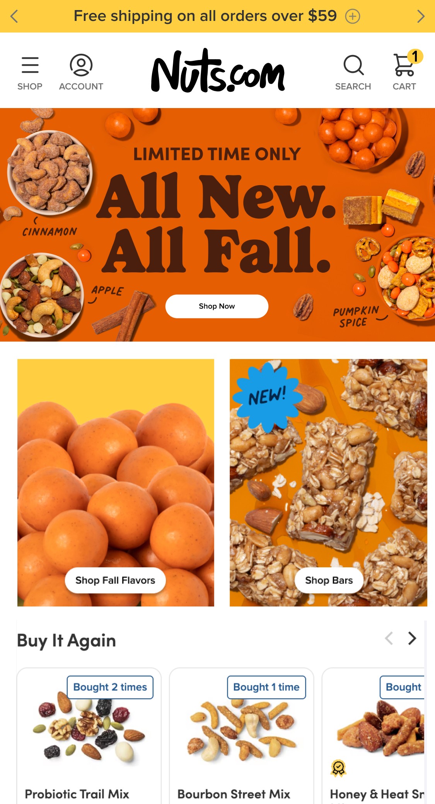Show next promo banner message
This screenshot has height=804, width=435.
pos(421,16)
